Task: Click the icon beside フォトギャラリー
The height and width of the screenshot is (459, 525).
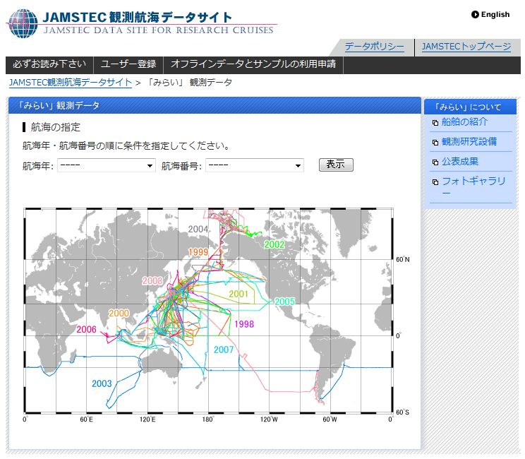Action: click(x=435, y=182)
